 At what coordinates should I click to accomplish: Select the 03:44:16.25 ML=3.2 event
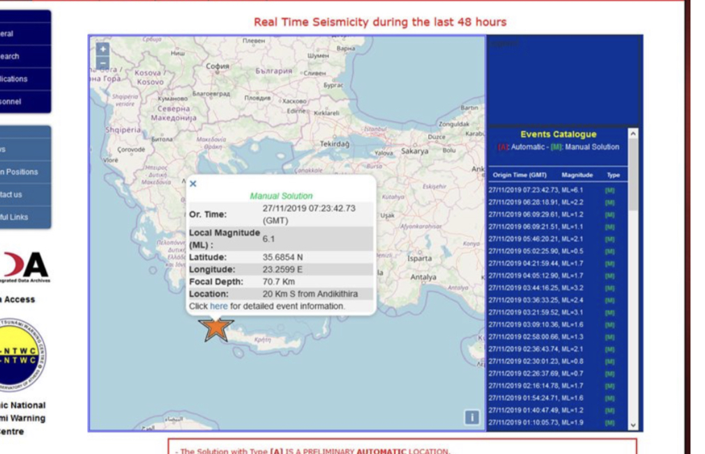tap(552, 288)
